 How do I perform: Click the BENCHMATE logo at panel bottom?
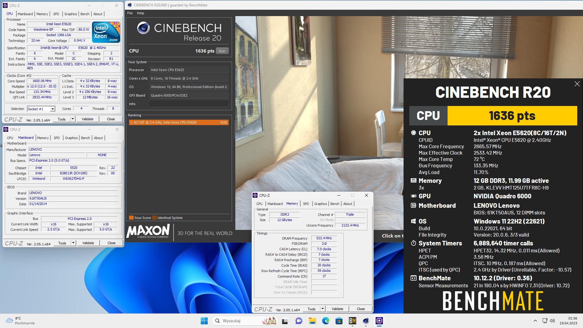pos(493,301)
